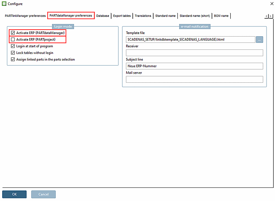
Task: Uncheck Activate ERP (PARTdataManager)
Action: pyautogui.click(x=13, y=33)
